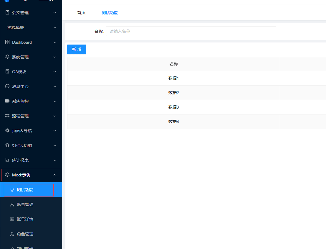
Task: Click the 新增 button
Action: 77,49
